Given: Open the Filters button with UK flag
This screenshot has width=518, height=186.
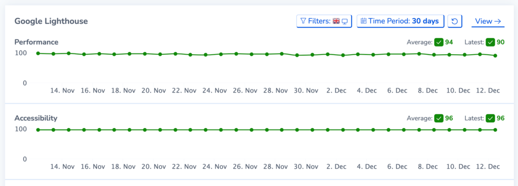Looking at the screenshot, I should [324, 21].
